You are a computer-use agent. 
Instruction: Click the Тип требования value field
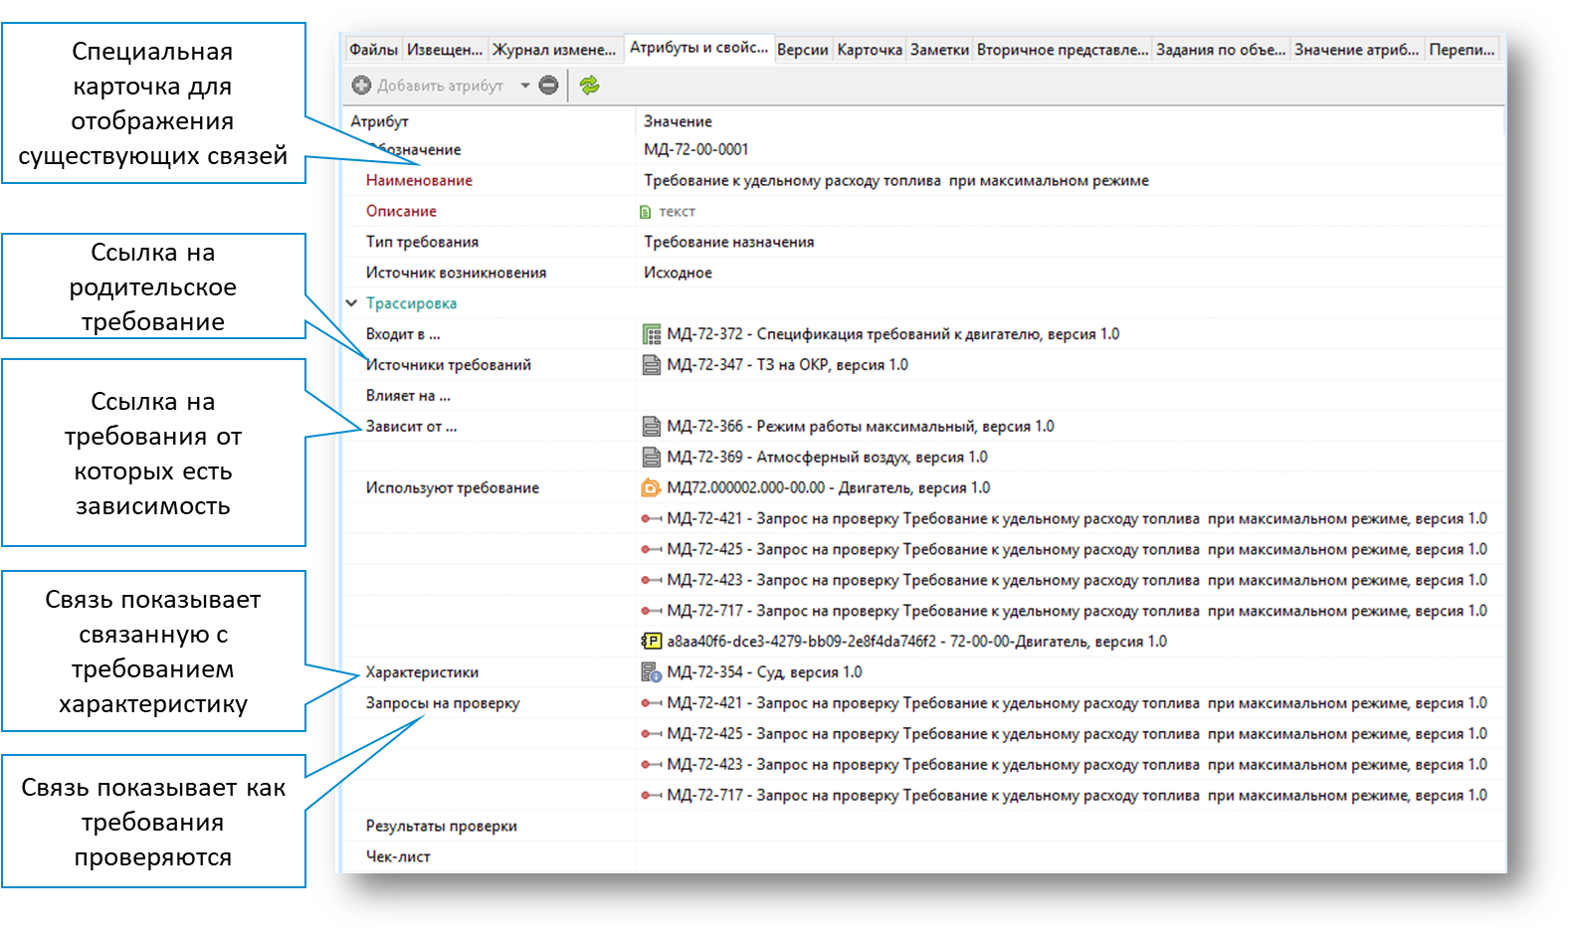[x=728, y=242]
